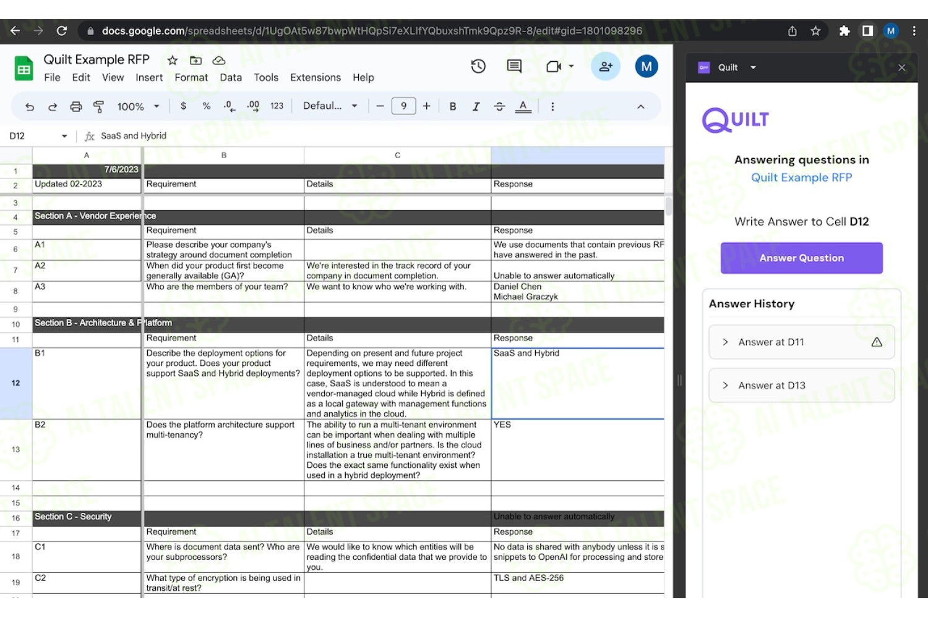Move document to folder icon

tap(195, 60)
